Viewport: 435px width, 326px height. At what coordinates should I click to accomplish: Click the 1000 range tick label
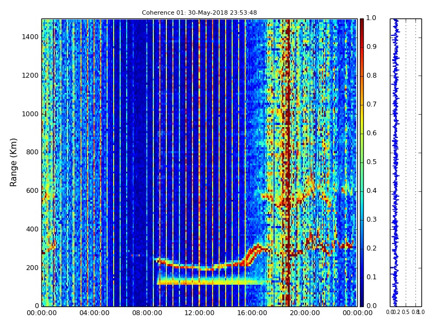pyautogui.click(x=30, y=114)
